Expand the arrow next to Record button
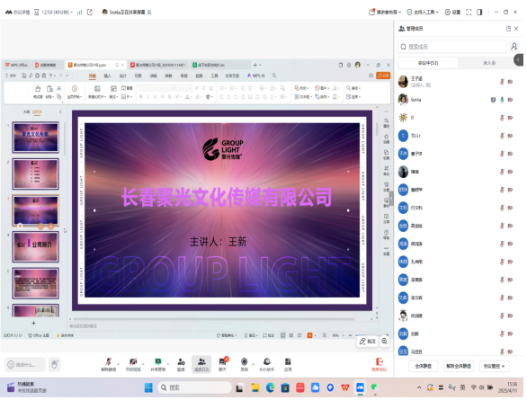Screen dimensions: 527x400 [253, 364]
